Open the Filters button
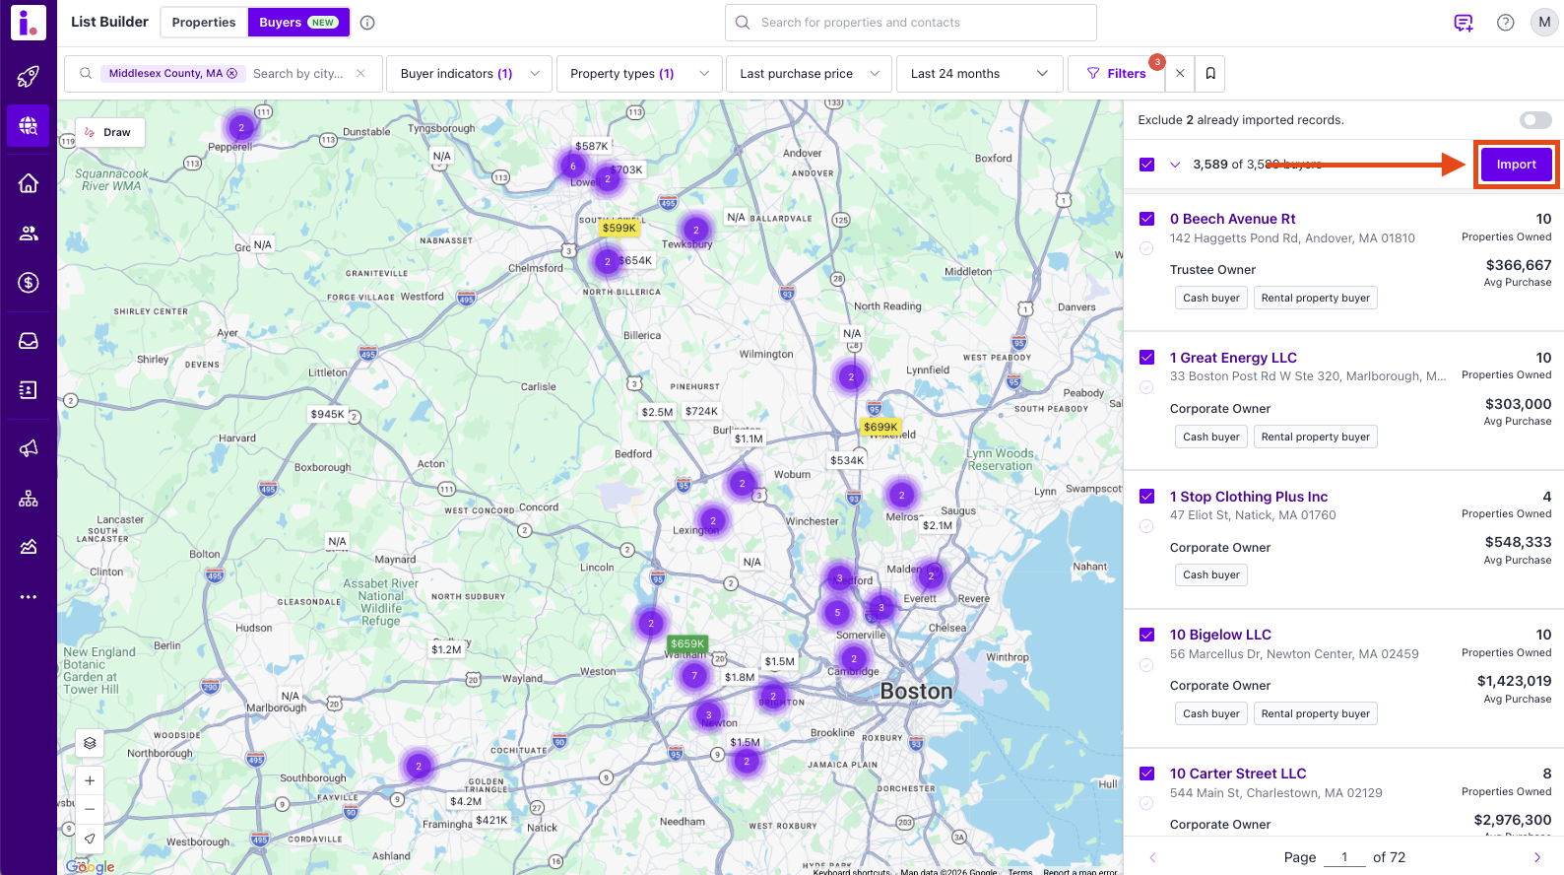Screen dimensions: 1564x875 pos(1116,74)
